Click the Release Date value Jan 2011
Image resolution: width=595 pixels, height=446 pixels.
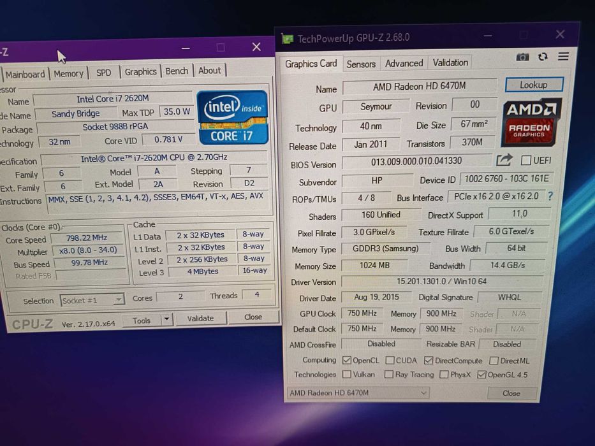pos(371,145)
